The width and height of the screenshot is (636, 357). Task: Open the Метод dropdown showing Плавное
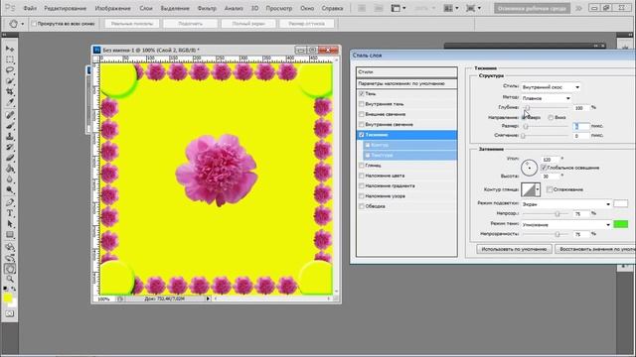[x=547, y=98]
